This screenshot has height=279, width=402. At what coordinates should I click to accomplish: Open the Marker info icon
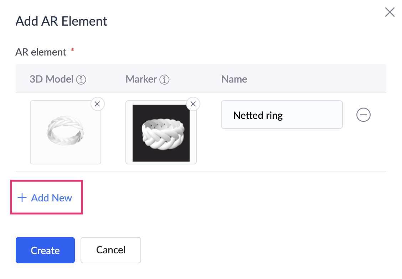pyautogui.click(x=164, y=80)
